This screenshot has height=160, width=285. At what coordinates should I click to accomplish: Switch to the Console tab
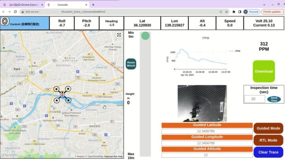[x=67, y=5]
